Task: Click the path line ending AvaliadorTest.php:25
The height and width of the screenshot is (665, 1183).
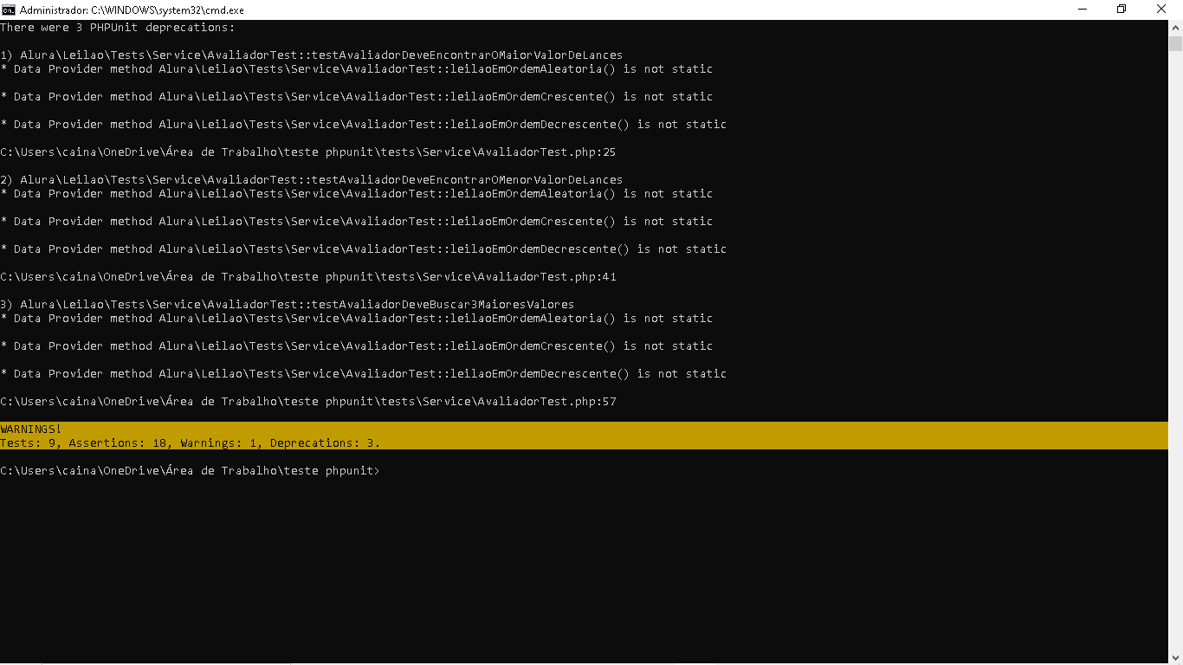Action: (x=308, y=152)
